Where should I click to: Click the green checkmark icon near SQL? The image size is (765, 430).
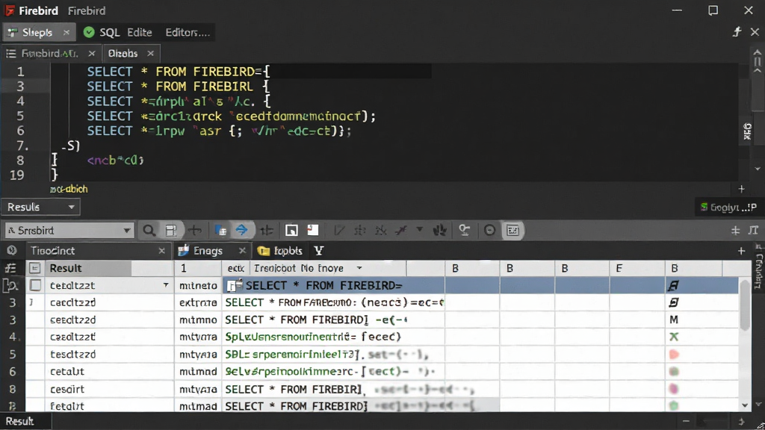pyautogui.click(x=89, y=32)
